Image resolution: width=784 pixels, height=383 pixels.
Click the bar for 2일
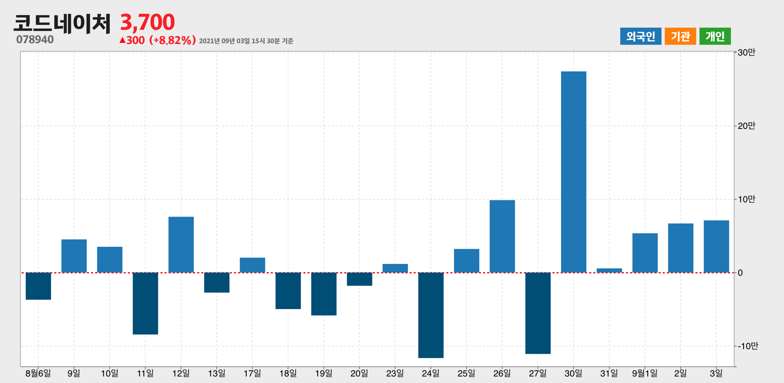681,248
